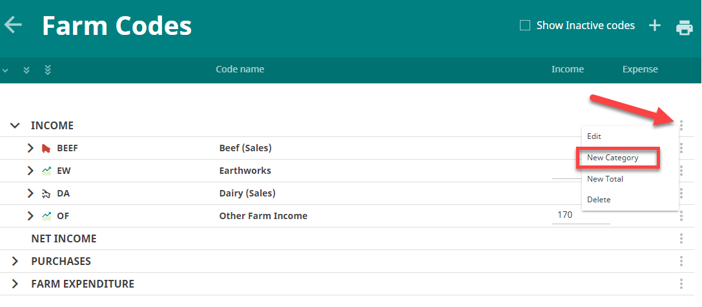Print the farm codes list

[684, 27]
